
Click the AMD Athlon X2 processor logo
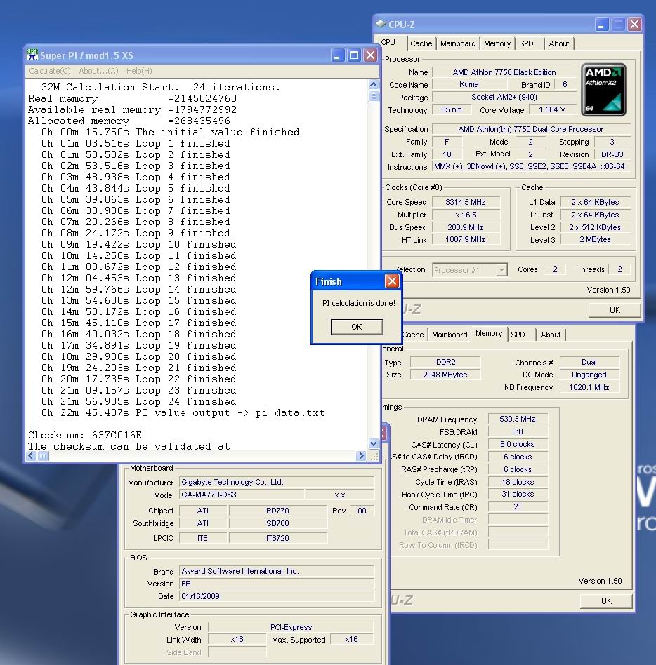tap(603, 90)
